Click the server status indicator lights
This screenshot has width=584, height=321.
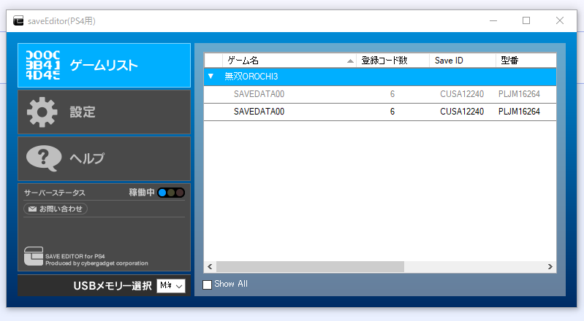click(x=171, y=193)
